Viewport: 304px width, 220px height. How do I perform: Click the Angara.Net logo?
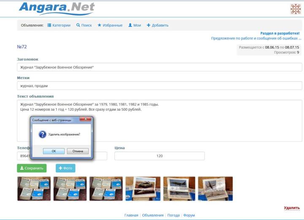(57, 8)
